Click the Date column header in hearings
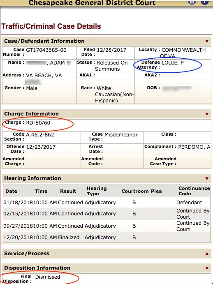Image resolution: width=213 pixels, height=284 pixels. click(11, 191)
